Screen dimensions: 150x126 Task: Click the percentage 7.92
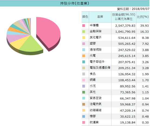click(x=145, y=44)
